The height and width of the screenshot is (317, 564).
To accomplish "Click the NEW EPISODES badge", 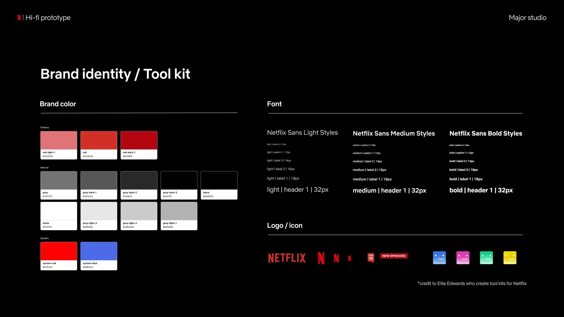I will [394, 256].
